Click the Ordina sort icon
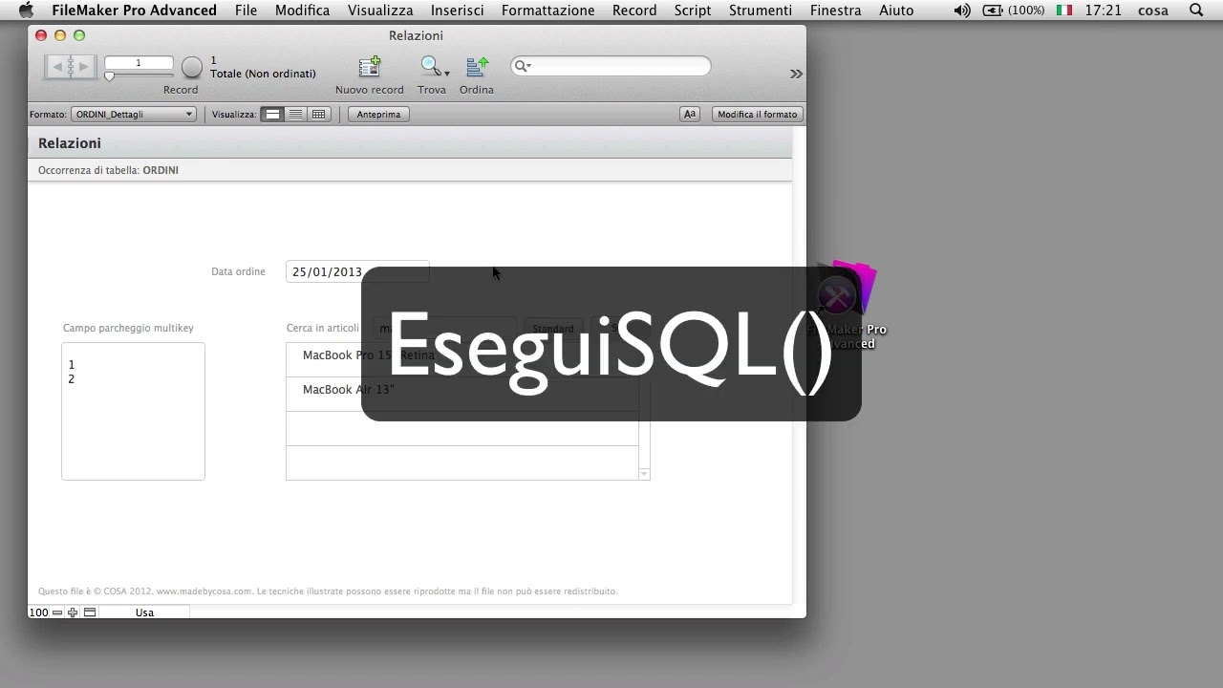 [477, 67]
